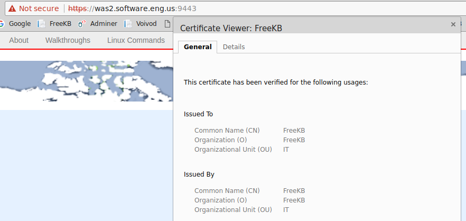The image size is (466, 221).
Task: Click the blank page bookmark icon after Voivod
Action: click(x=168, y=24)
